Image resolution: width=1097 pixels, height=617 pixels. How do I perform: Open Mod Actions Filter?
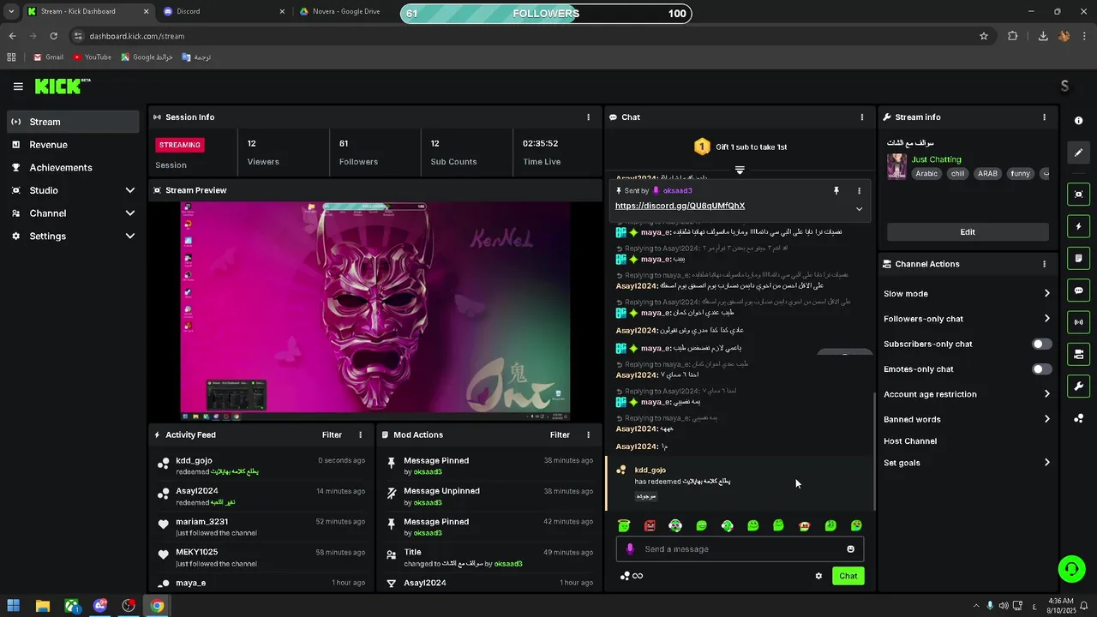pyautogui.click(x=560, y=435)
